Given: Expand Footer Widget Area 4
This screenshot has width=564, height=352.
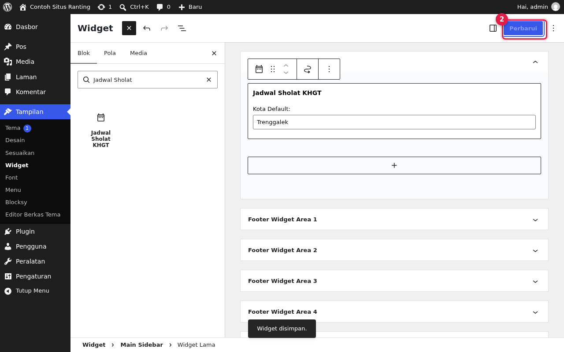Looking at the screenshot, I should coord(394,312).
